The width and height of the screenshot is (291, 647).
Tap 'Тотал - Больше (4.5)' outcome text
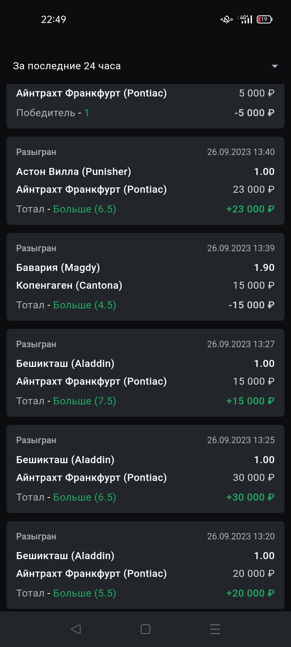pyautogui.click(x=66, y=305)
